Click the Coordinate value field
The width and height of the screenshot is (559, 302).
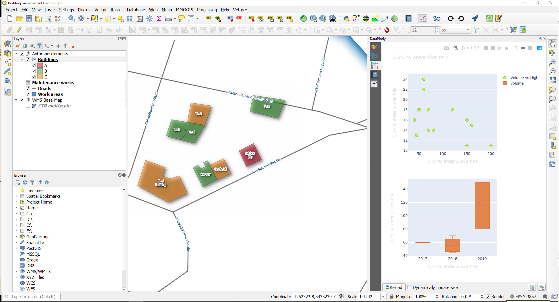coord(315,296)
